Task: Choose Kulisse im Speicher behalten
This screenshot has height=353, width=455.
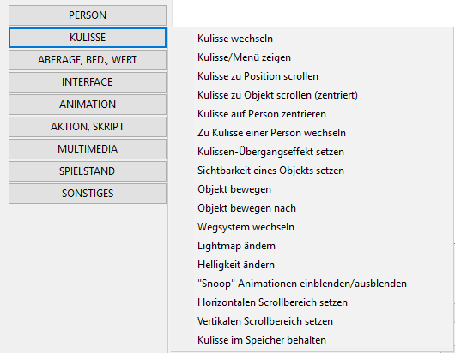Action: pos(311,340)
